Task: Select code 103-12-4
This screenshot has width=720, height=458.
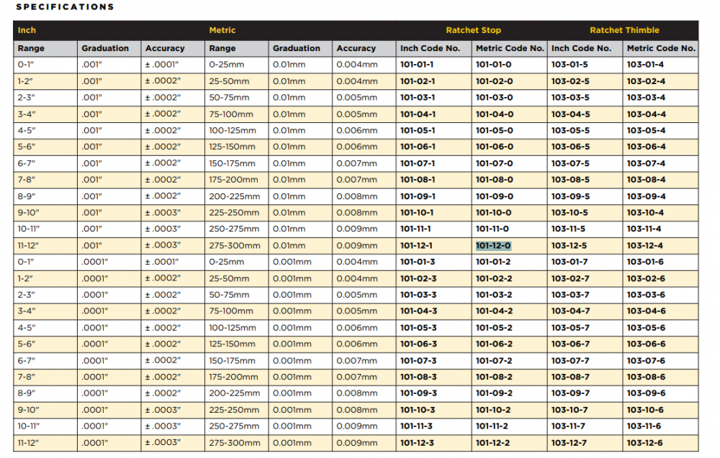Action: pyautogui.click(x=645, y=245)
